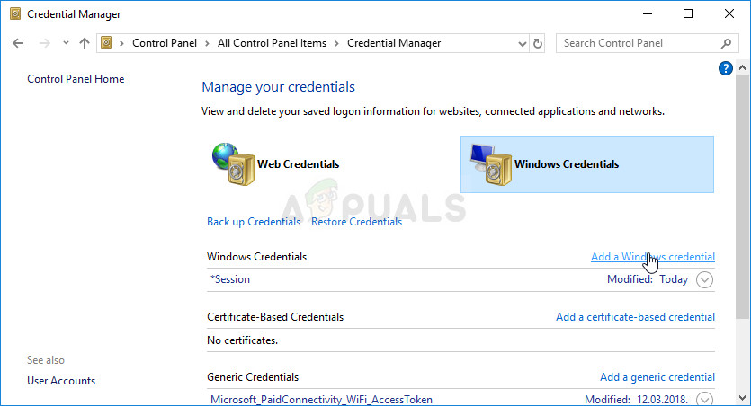Click 'Modified: 12.03.2018.' text
The width and height of the screenshot is (751, 406).
(637, 400)
